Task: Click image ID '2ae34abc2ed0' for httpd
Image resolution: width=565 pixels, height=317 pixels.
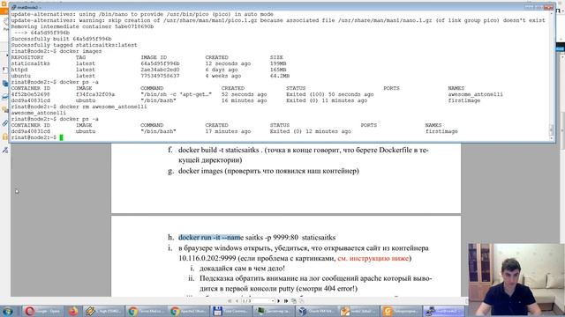Action: coord(160,70)
